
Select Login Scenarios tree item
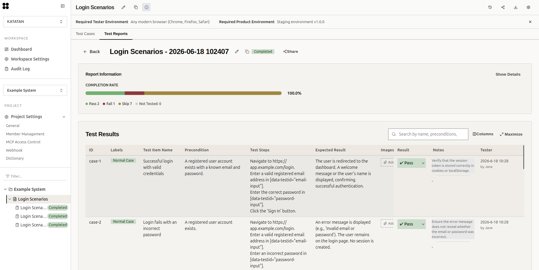tap(33, 199)
